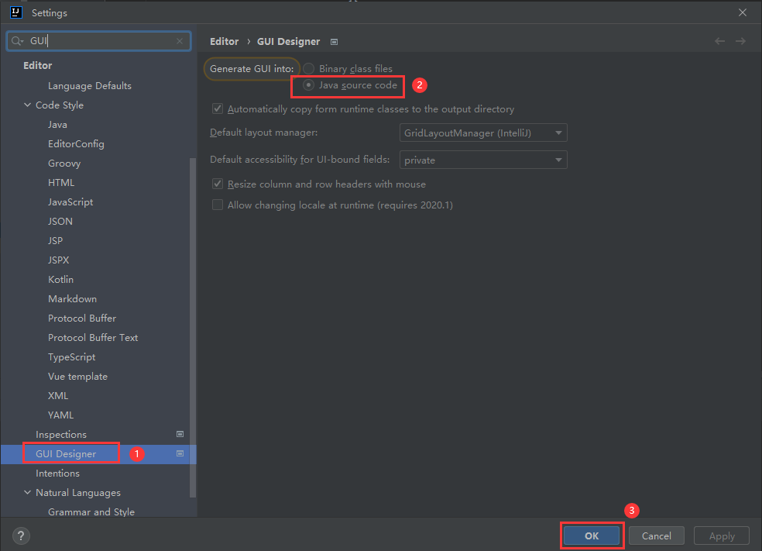
Task: Toggle automatically copy form runtime classes checkbox
Action: click(218, 109)
